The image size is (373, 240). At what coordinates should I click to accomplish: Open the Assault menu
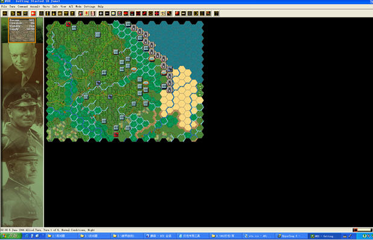[35, 7]
